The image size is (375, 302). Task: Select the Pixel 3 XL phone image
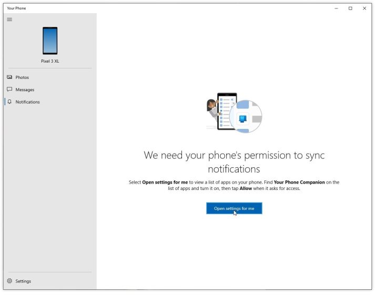pos(50,41)
